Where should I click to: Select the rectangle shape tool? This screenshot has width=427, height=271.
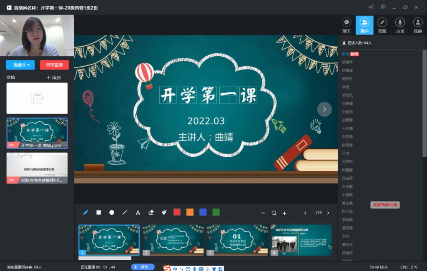[x=99, y=212]
